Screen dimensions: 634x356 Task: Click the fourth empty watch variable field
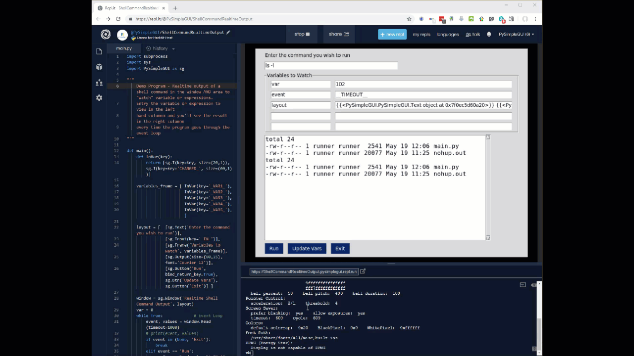[x=301, y=116]
